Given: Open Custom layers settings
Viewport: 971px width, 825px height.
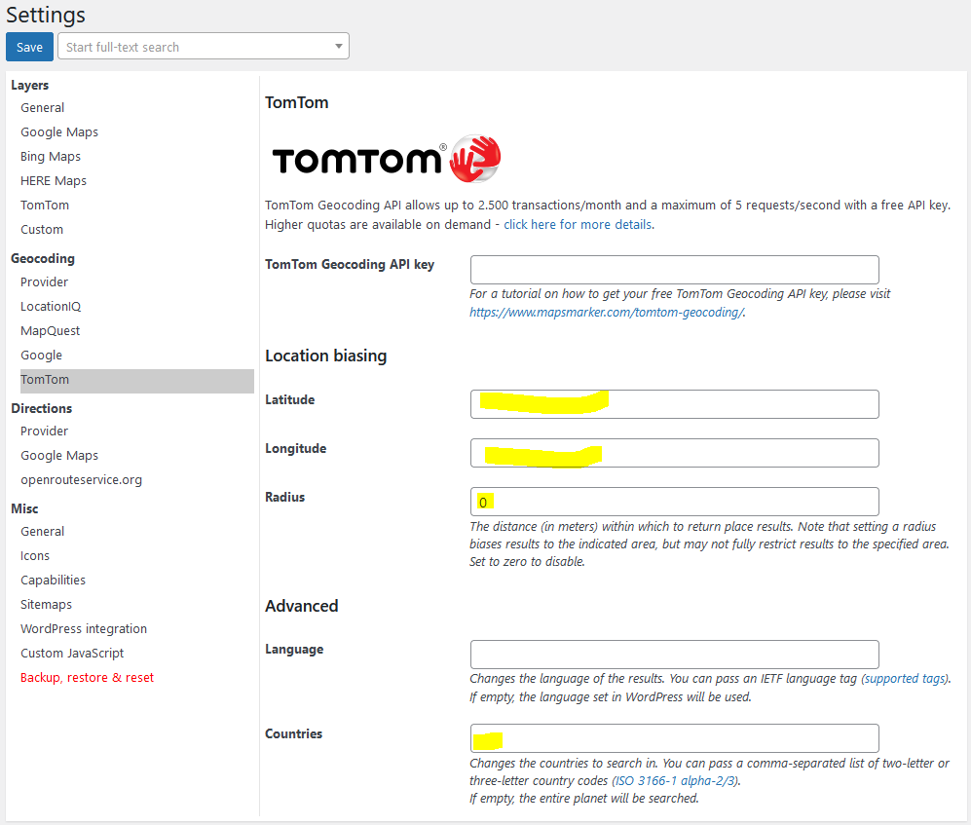Looking at the screenshot, I should click(x=42, y=229).
